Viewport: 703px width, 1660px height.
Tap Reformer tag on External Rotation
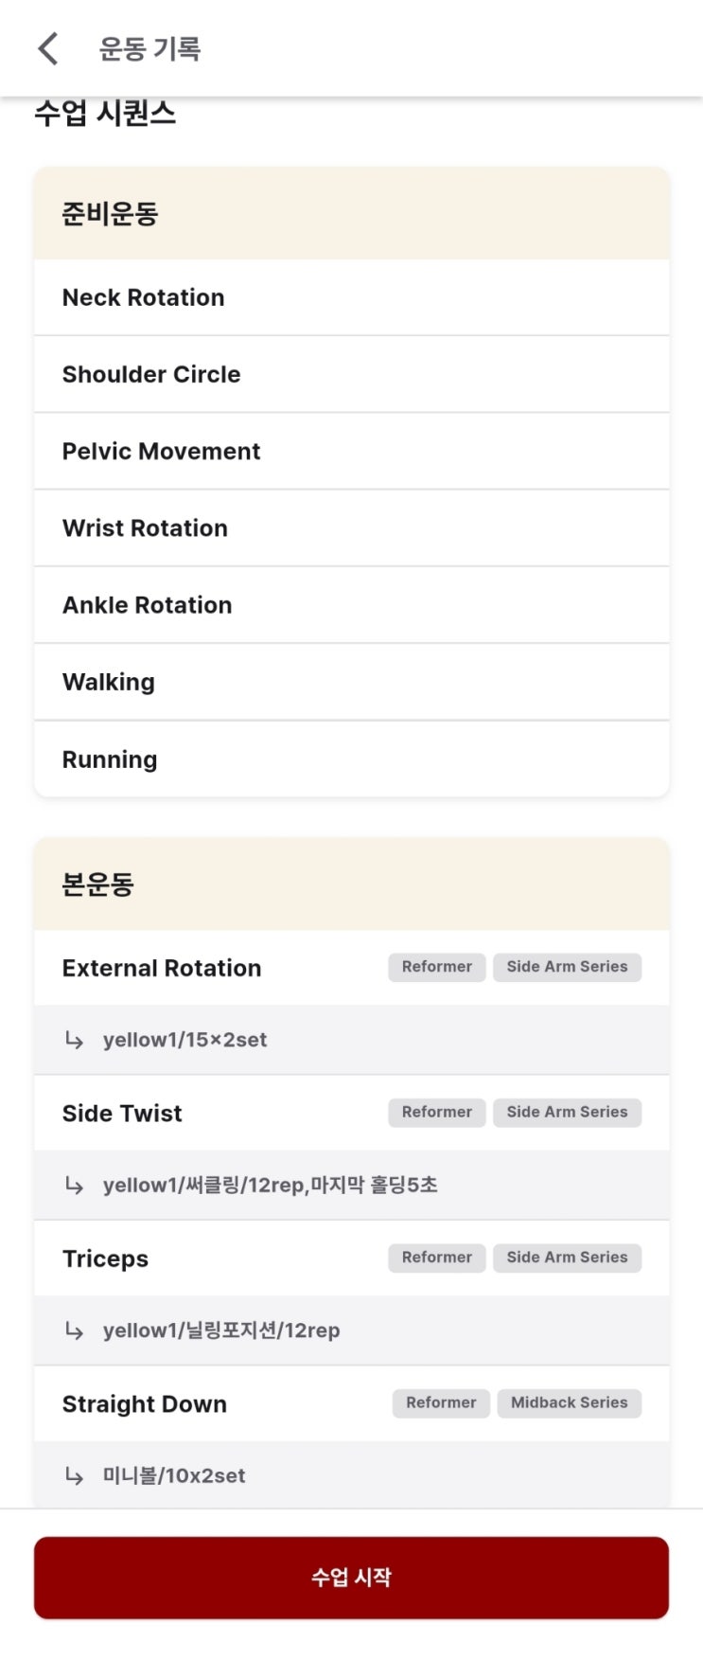436,967
